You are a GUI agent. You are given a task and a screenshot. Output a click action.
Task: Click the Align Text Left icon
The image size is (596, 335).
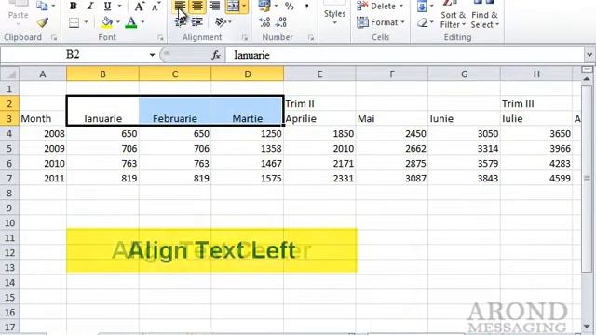[180, 6]
